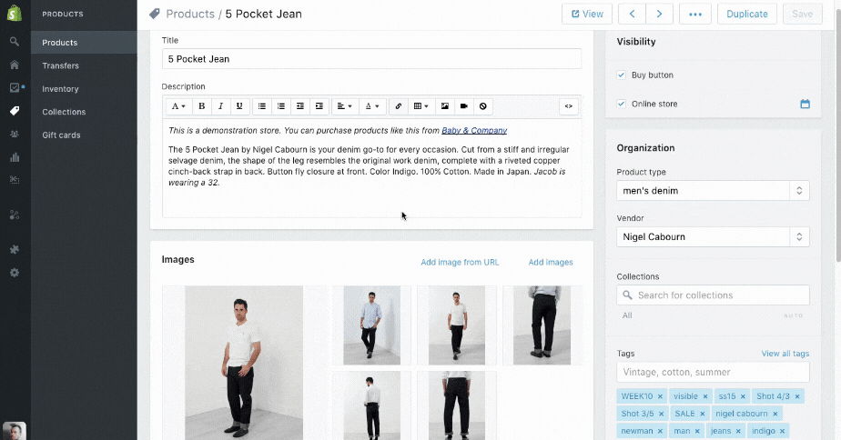Open Settings gear in the sidebar
Screen dimensions: 841x440
pyautogui.click(x=15, y=273)
